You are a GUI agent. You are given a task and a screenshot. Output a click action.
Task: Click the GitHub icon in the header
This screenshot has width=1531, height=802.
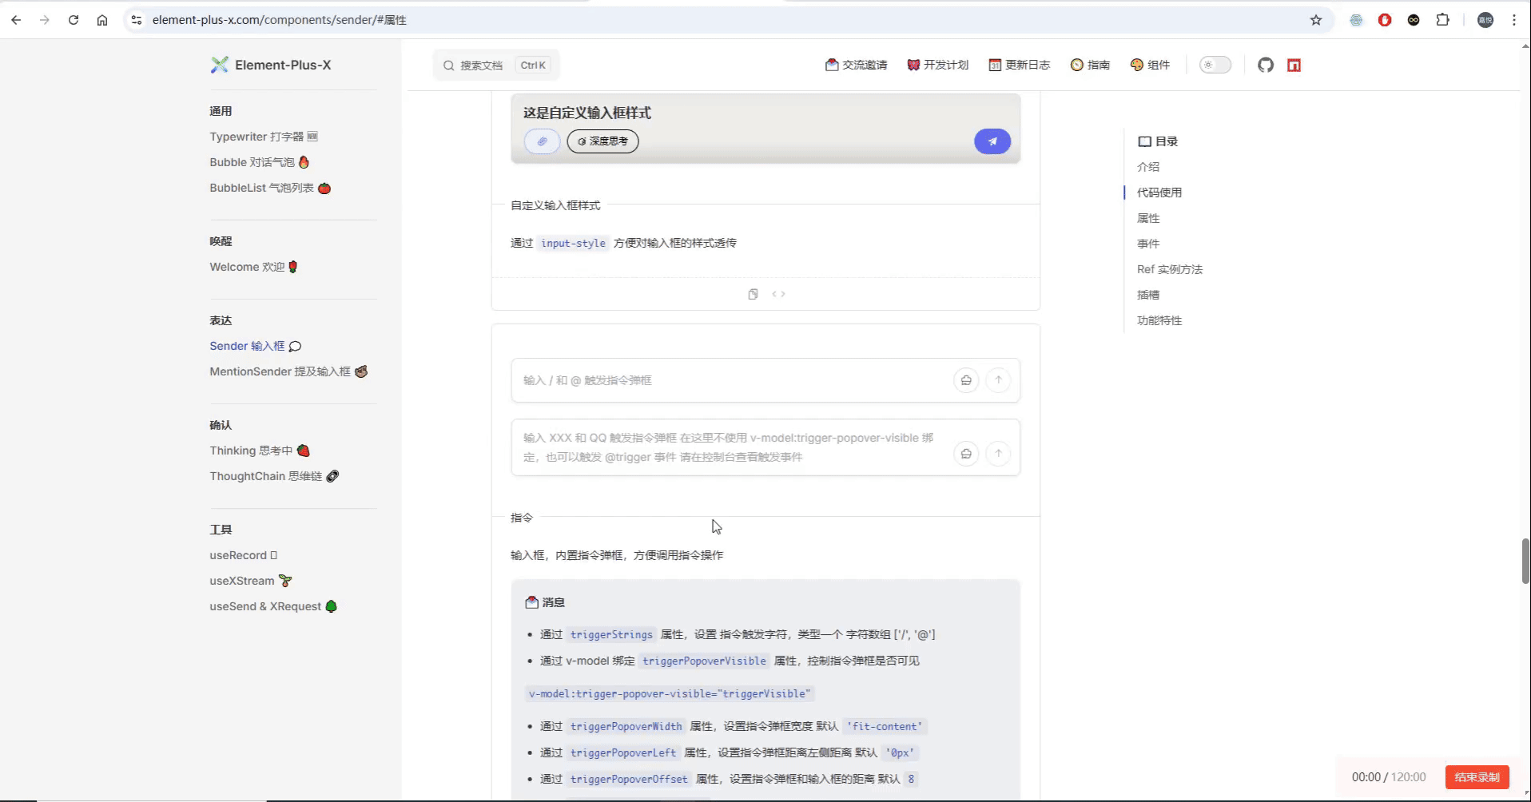point(1265,65)
